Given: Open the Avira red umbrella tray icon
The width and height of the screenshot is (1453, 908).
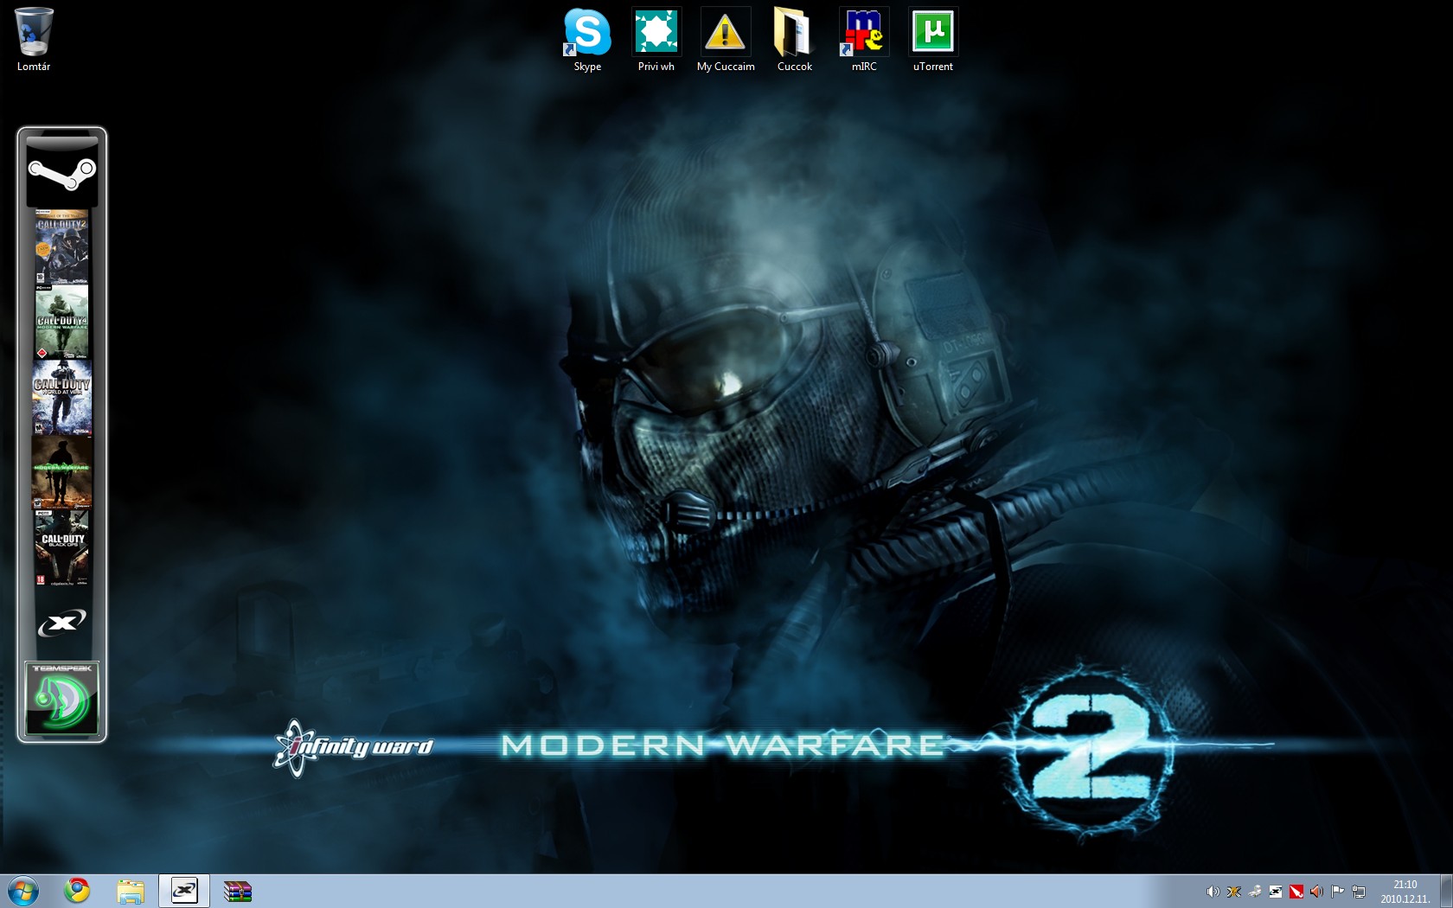Looking at the screenshot, I should click(1296, 892).
